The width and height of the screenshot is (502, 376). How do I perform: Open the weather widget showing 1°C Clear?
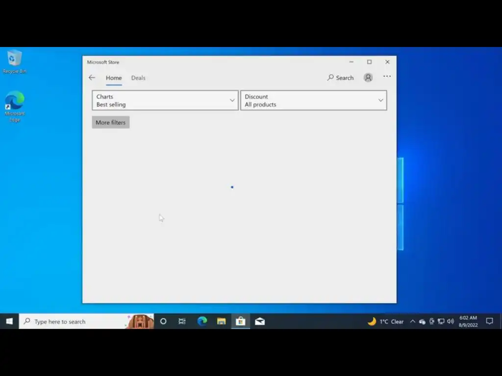(386, 322)
